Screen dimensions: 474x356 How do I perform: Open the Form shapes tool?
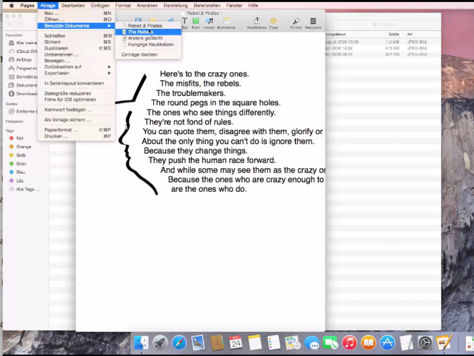pos(196,23)
